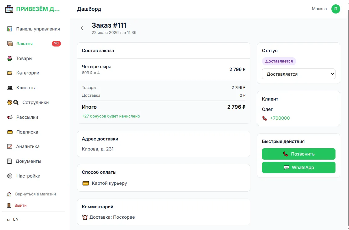
Task: Switch language to EN
Action: click(x=16, y=219)
